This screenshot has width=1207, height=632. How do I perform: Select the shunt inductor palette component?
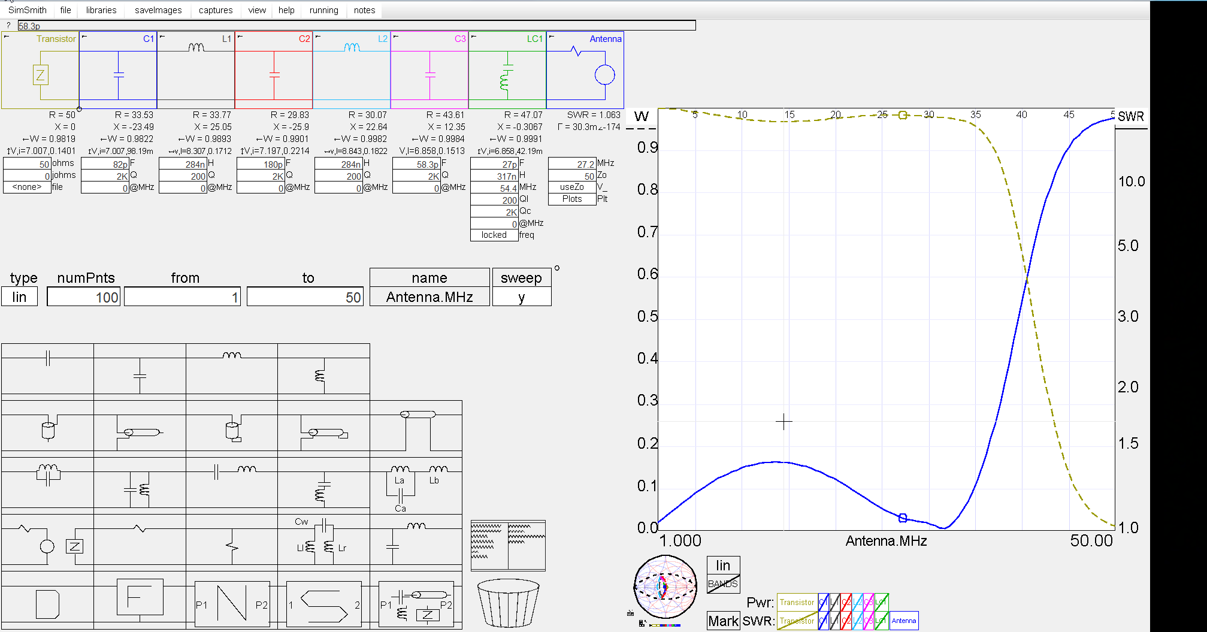pos(323,368)
